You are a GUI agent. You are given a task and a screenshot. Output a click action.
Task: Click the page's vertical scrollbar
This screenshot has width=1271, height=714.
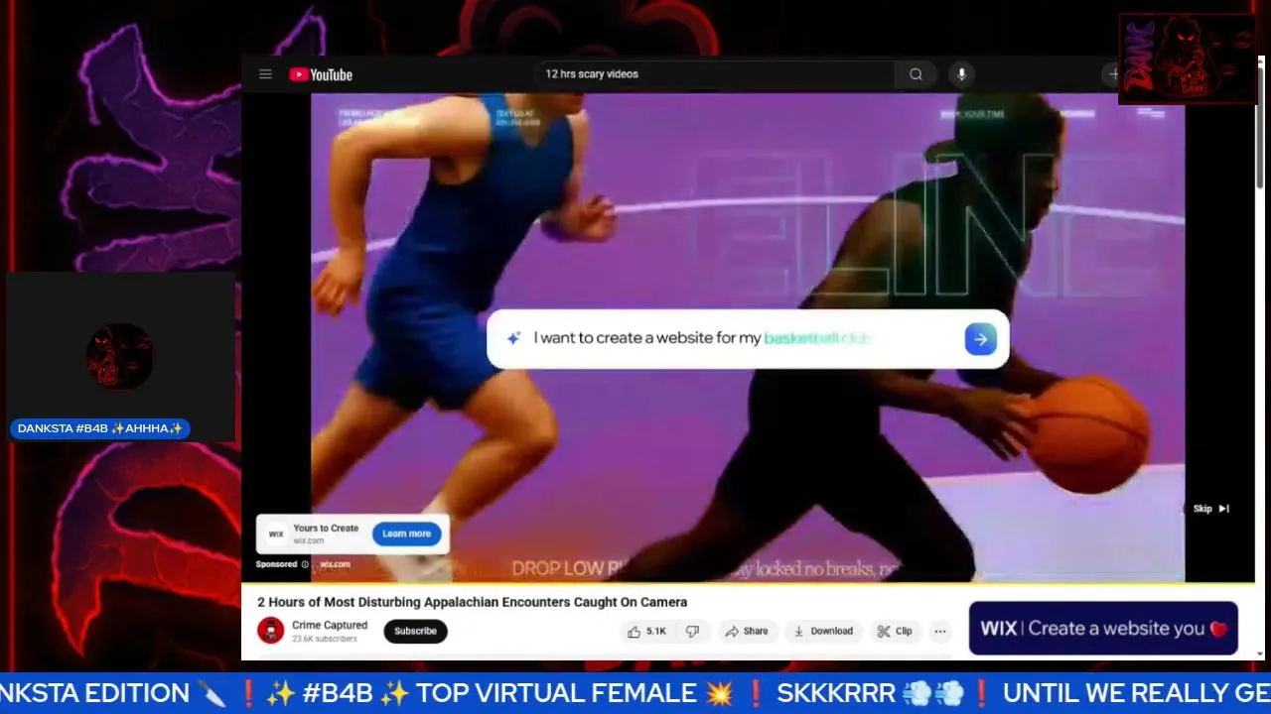click(1260, 129)
